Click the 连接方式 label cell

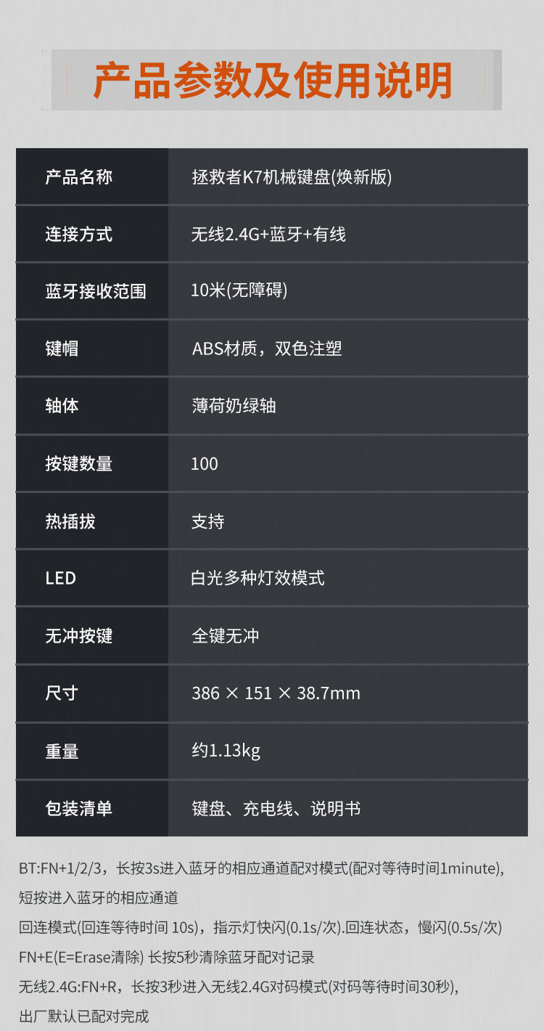pyautogui.click(x=78, y=234)
